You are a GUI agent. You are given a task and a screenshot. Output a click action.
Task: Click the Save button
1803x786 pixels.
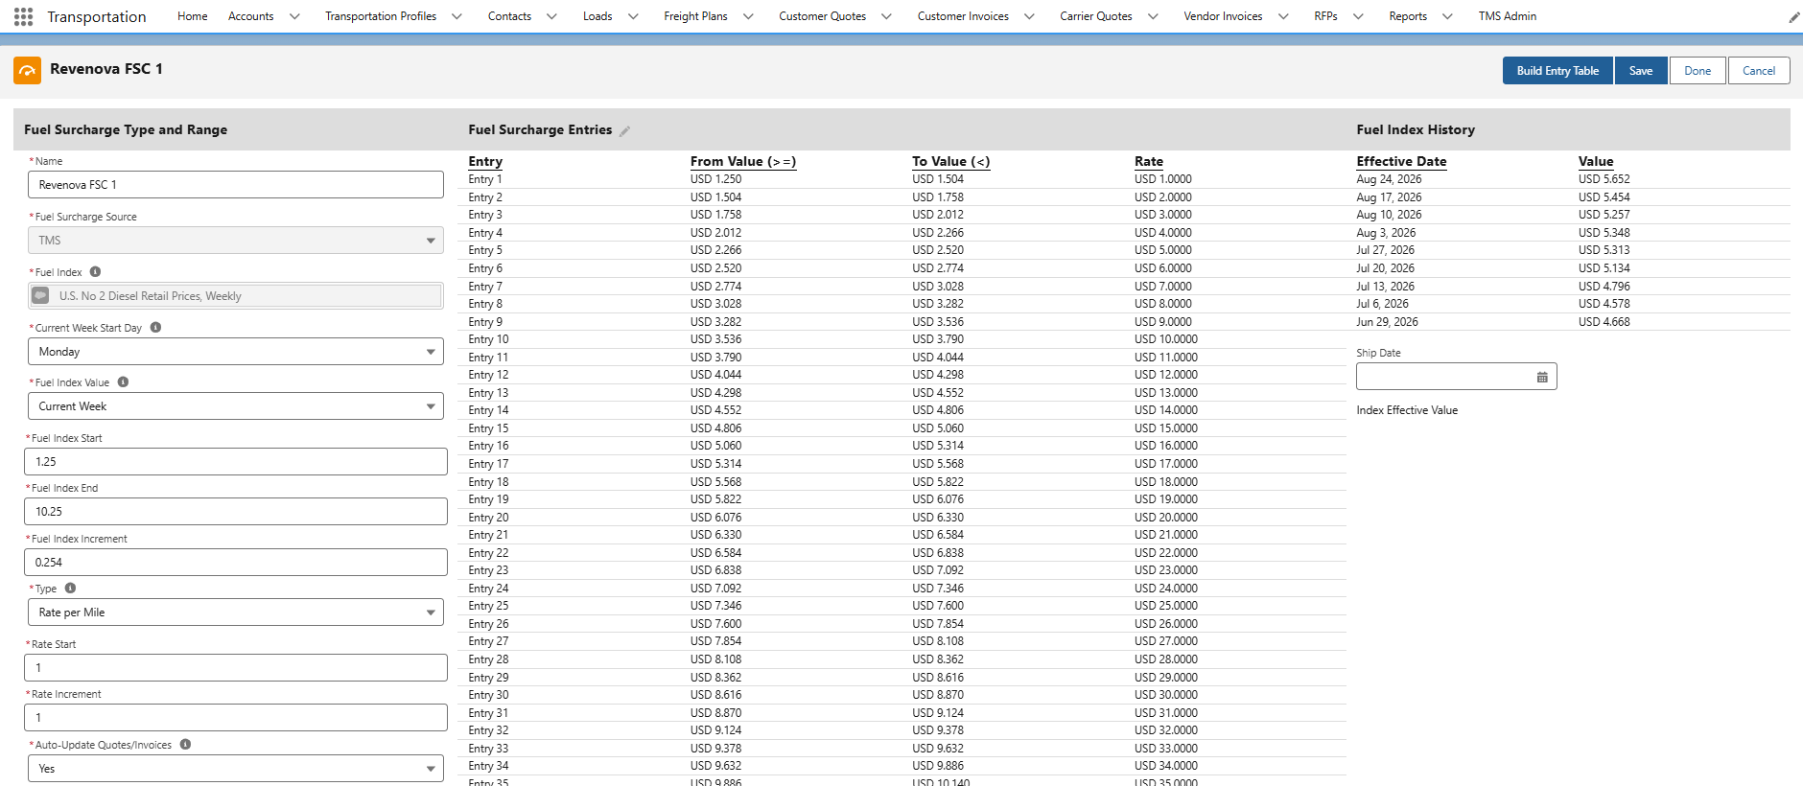[1641, 71]
